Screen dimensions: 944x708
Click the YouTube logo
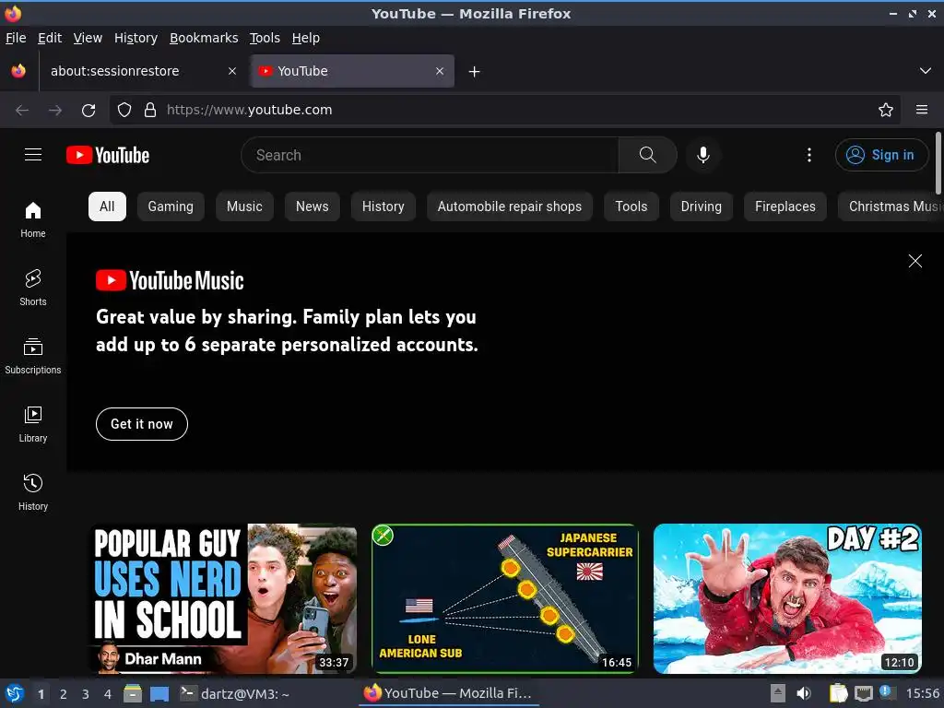point(108,155)
